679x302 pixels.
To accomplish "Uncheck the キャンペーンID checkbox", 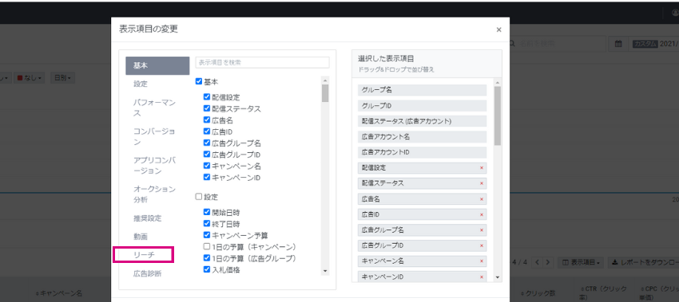I will pos(207,177).
